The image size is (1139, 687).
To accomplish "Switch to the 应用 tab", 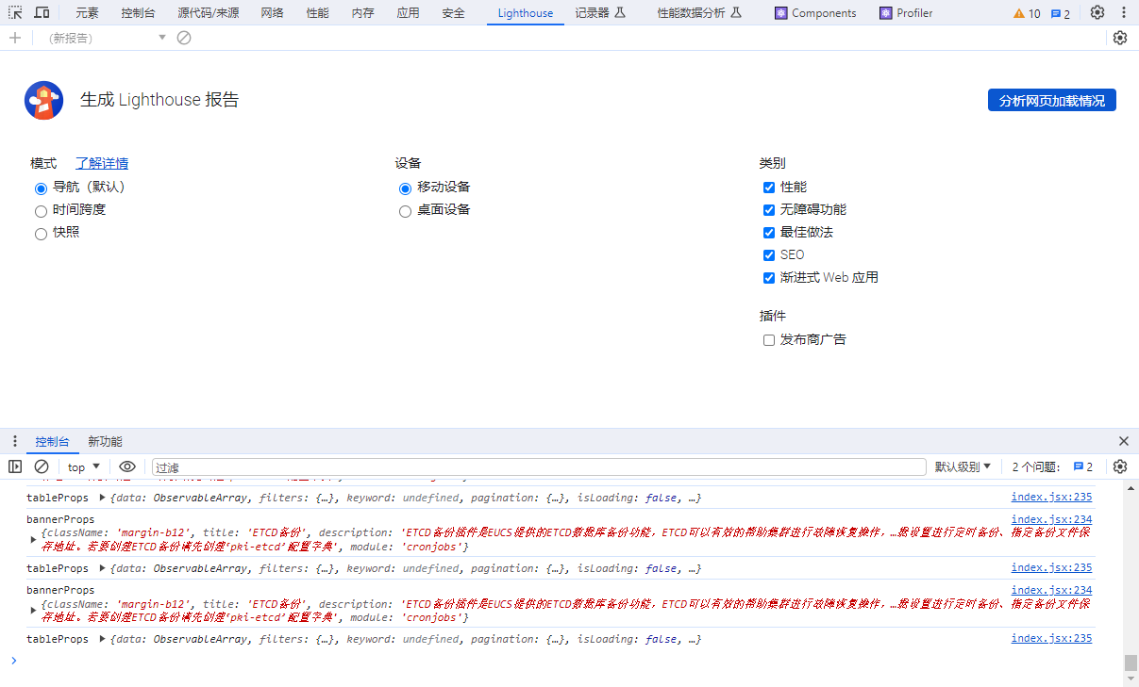I will (408, 13).
